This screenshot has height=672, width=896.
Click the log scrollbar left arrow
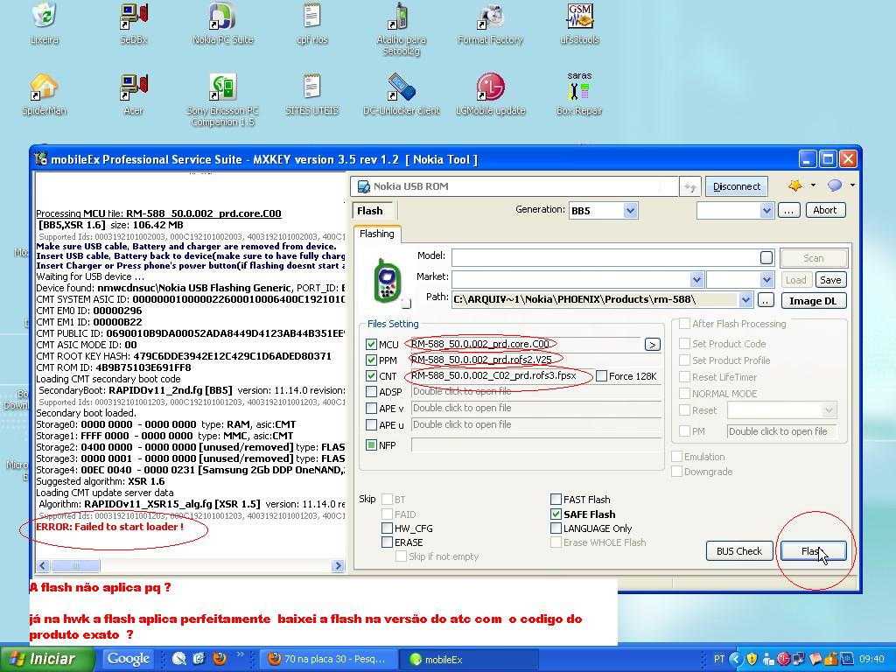click(43, 566)
